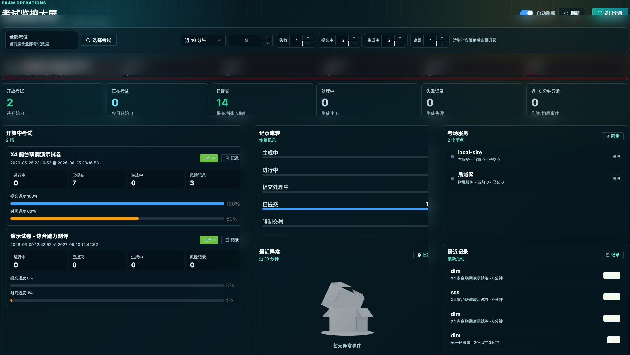Select the local-site node row
The image size is (630, 355).
535,156
